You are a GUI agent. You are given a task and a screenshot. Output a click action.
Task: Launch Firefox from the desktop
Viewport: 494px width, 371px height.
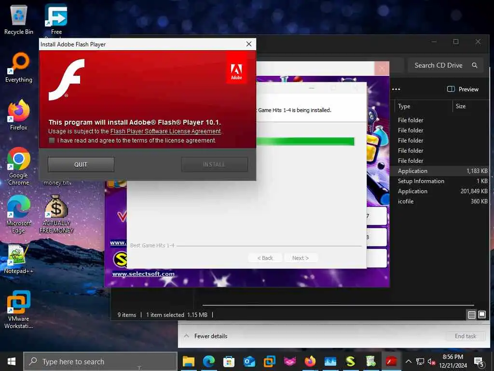point(19,115)
